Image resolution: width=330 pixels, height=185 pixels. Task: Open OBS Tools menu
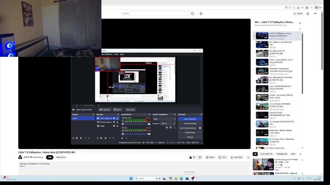pos(116,54)
